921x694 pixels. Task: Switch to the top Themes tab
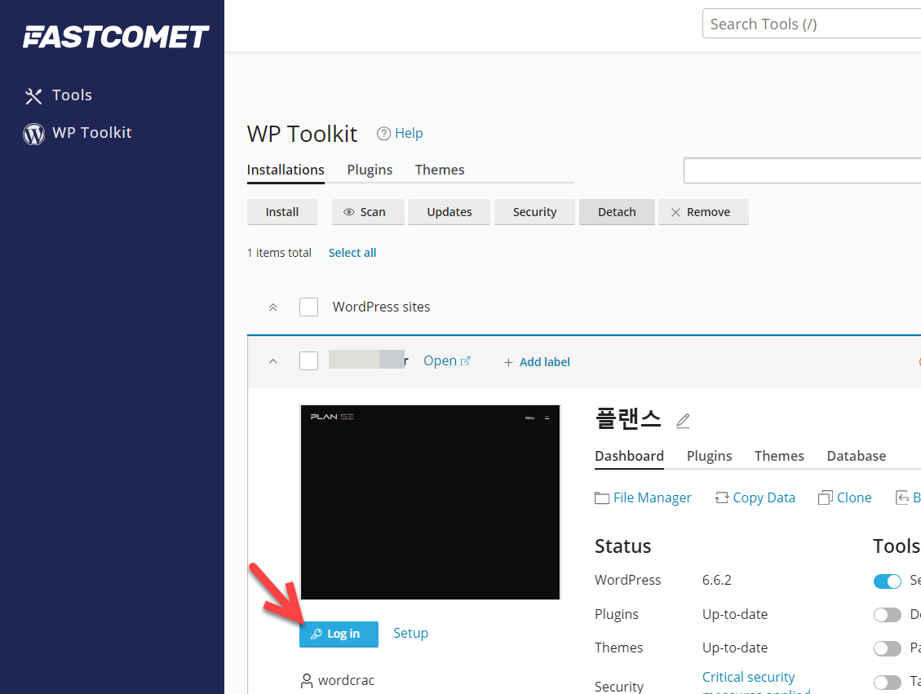[440, 170]
